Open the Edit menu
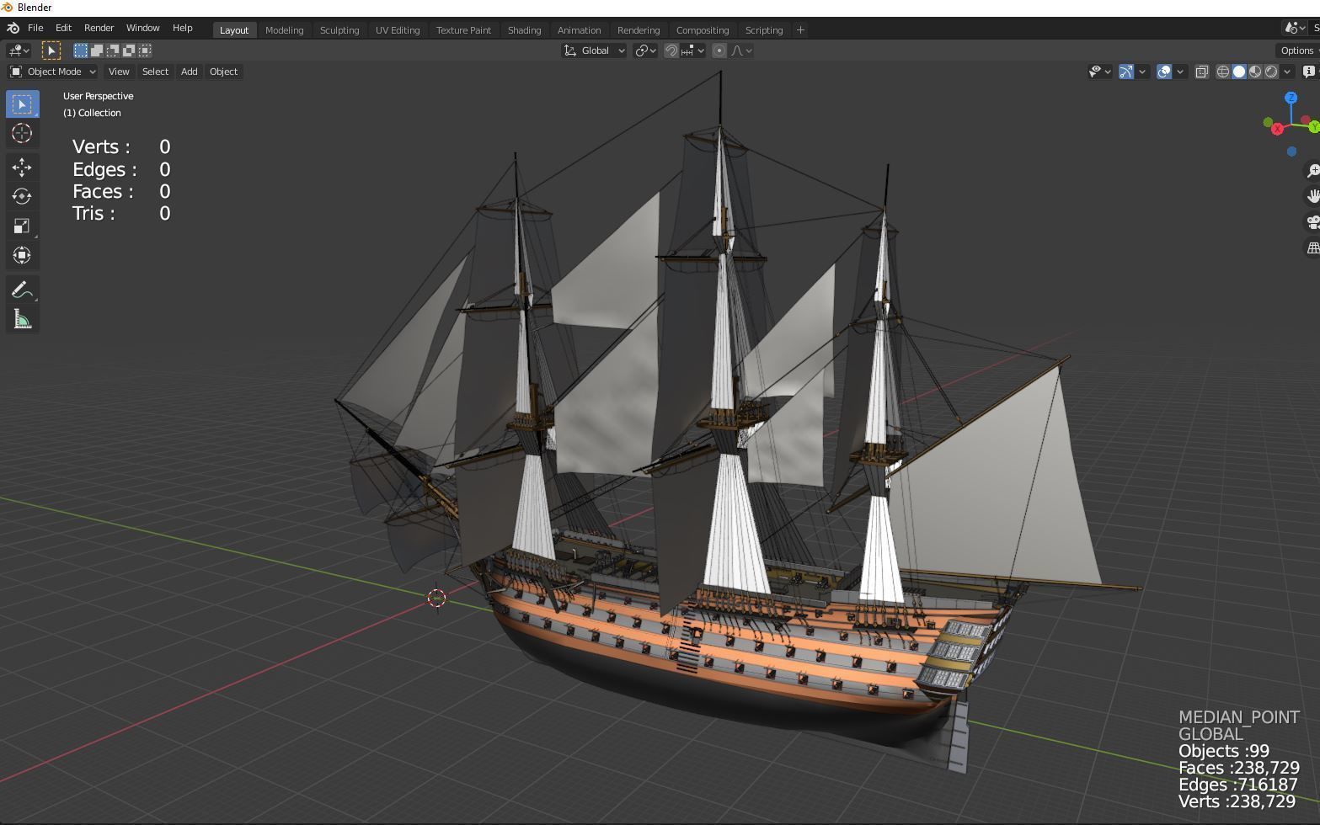The height and width of the screenshot is (825, 1320). [63, 28]
